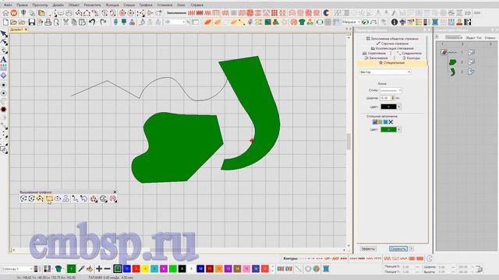Click the Home icon in top toolbar
This screenshot has height=280, width=499.
click(5, 13)
